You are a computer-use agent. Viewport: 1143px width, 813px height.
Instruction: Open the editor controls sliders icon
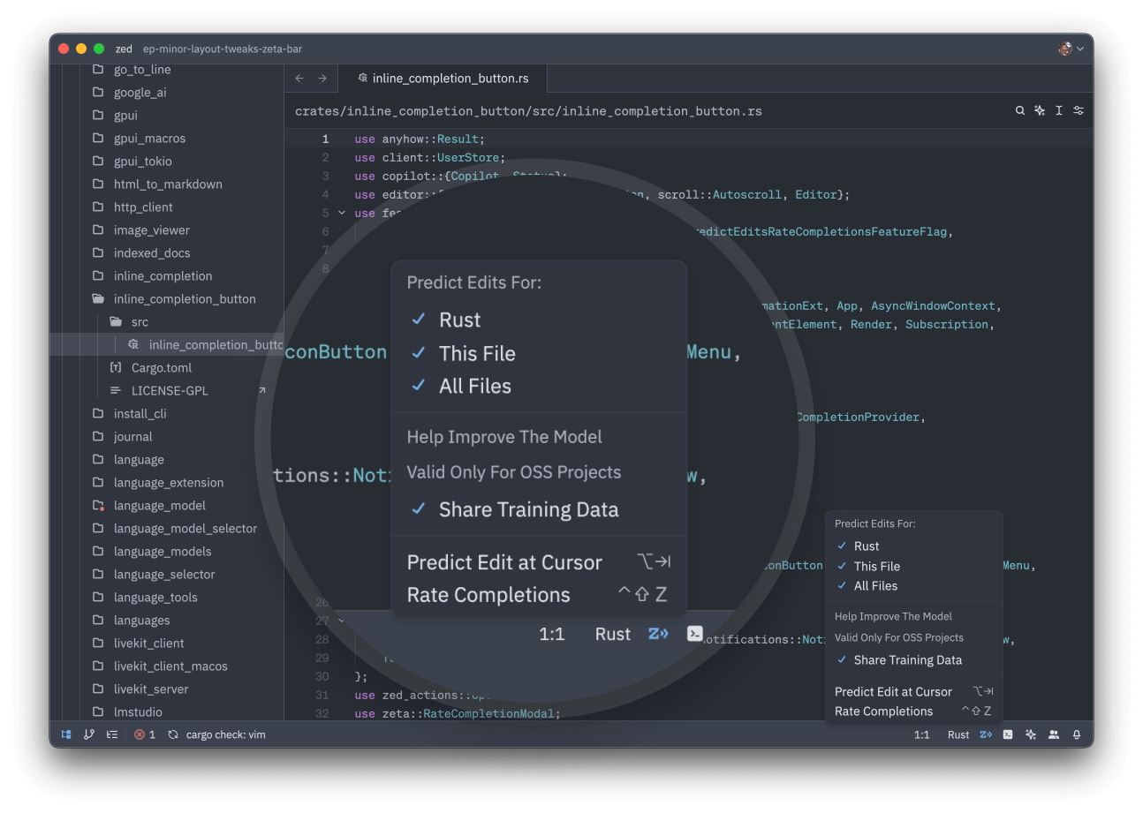1079,110
